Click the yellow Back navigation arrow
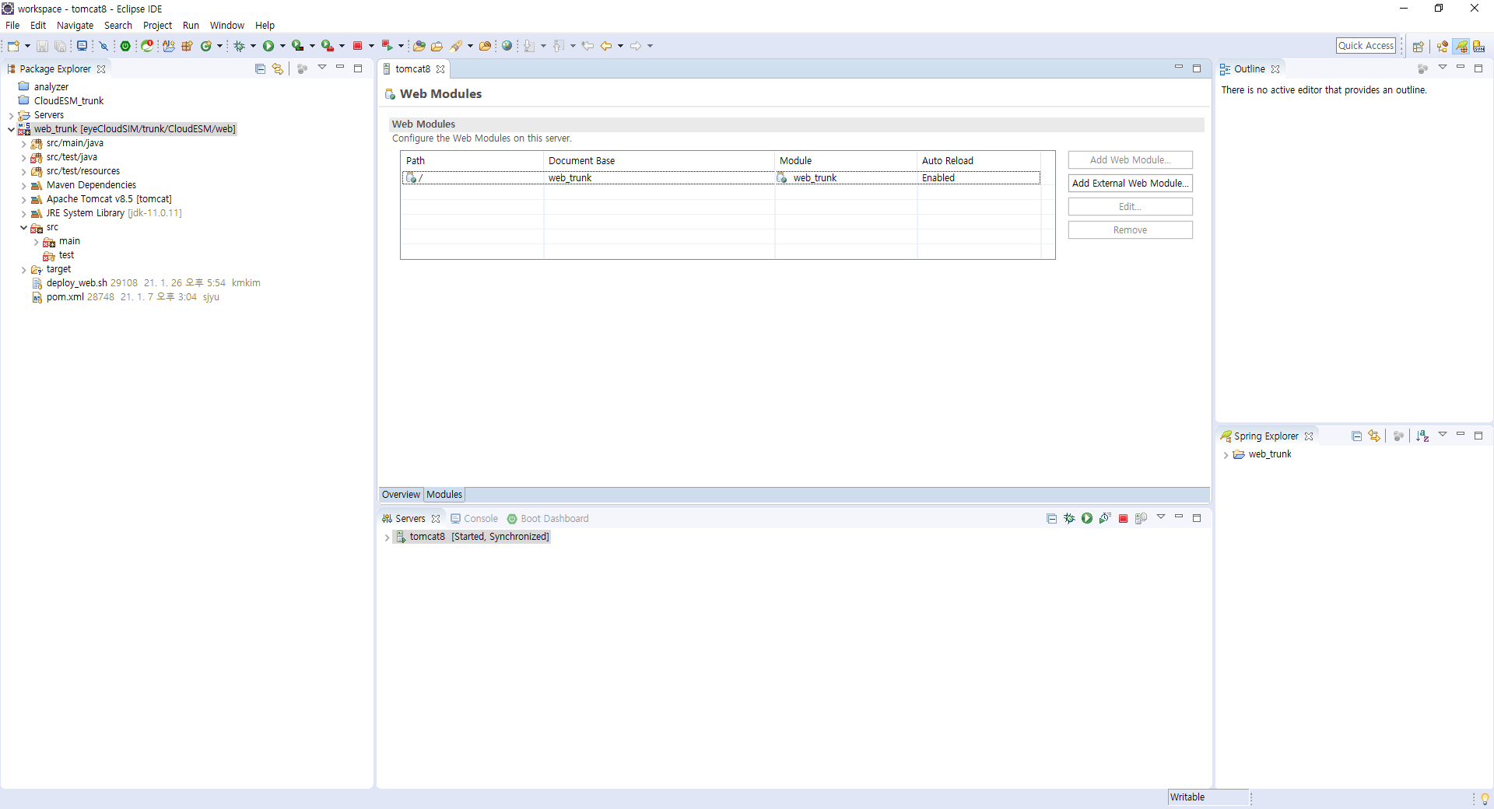The image size is (1494, 809). (605, 46)
